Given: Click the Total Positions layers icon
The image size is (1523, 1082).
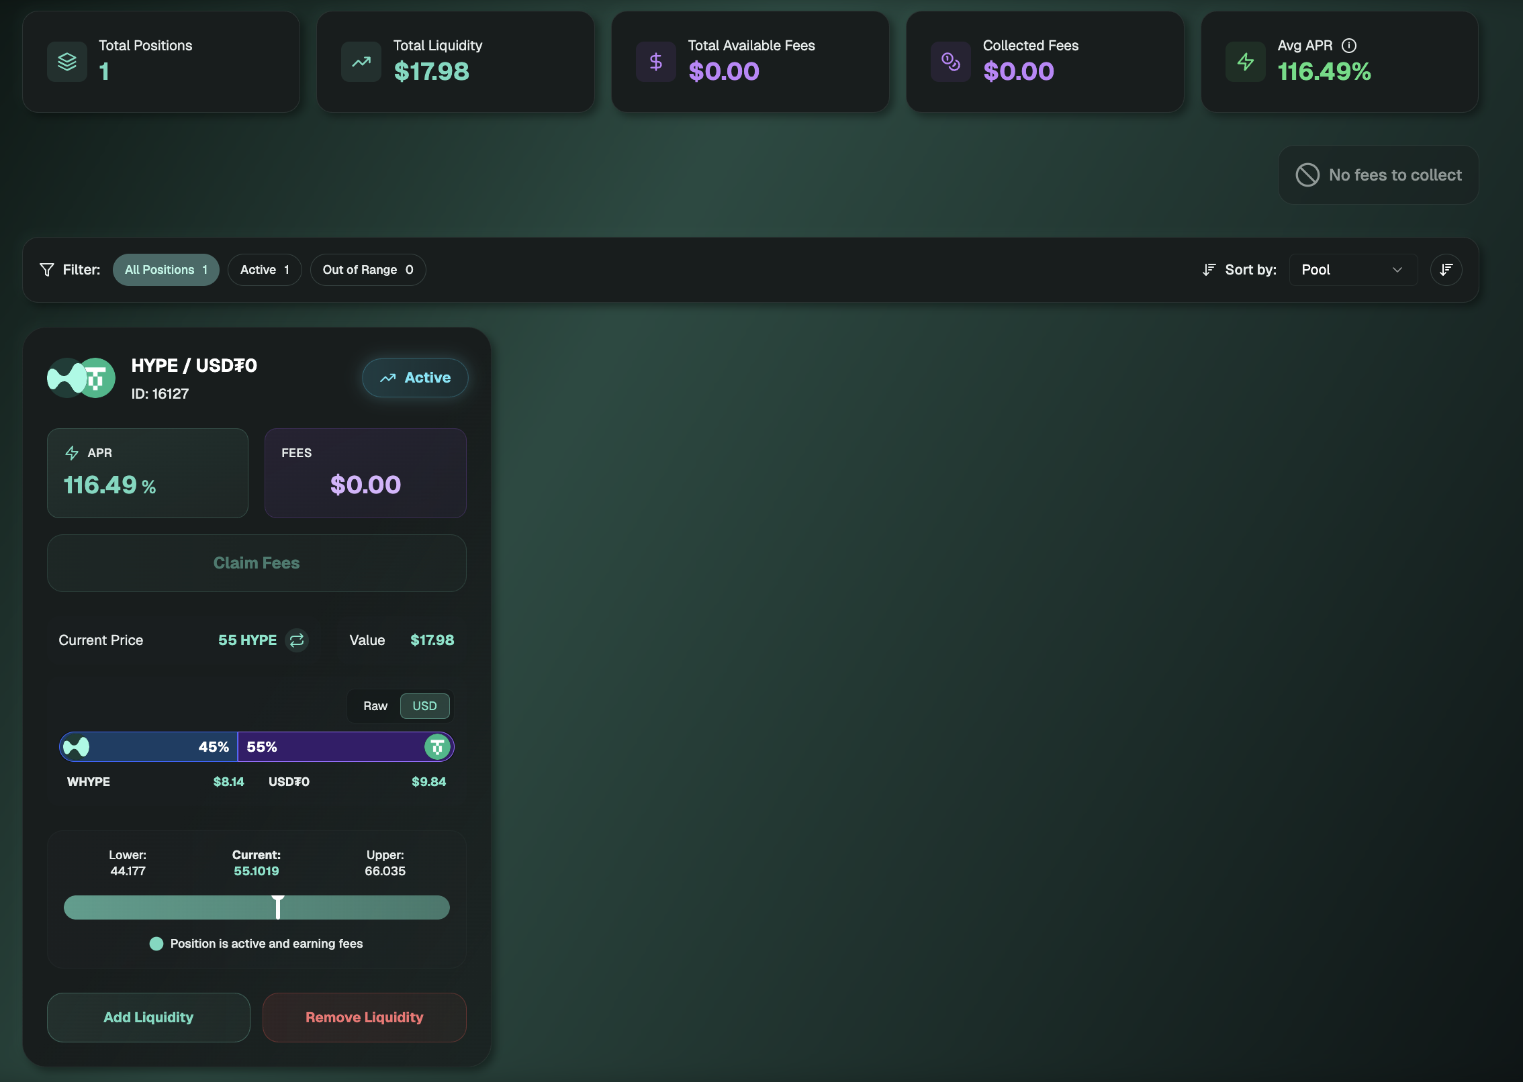Looking at the screenshot, I should [67, 62].
